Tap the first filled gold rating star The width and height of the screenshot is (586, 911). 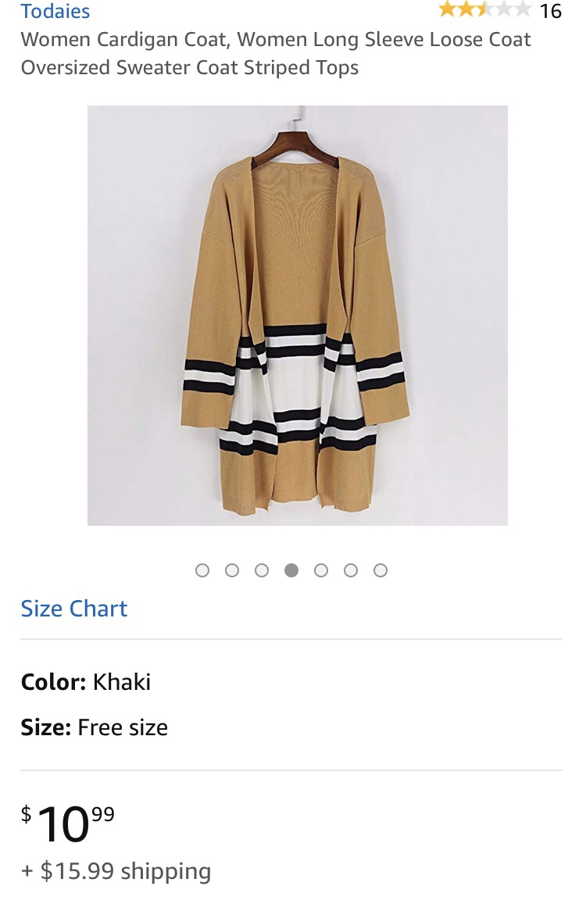point(447,9)
